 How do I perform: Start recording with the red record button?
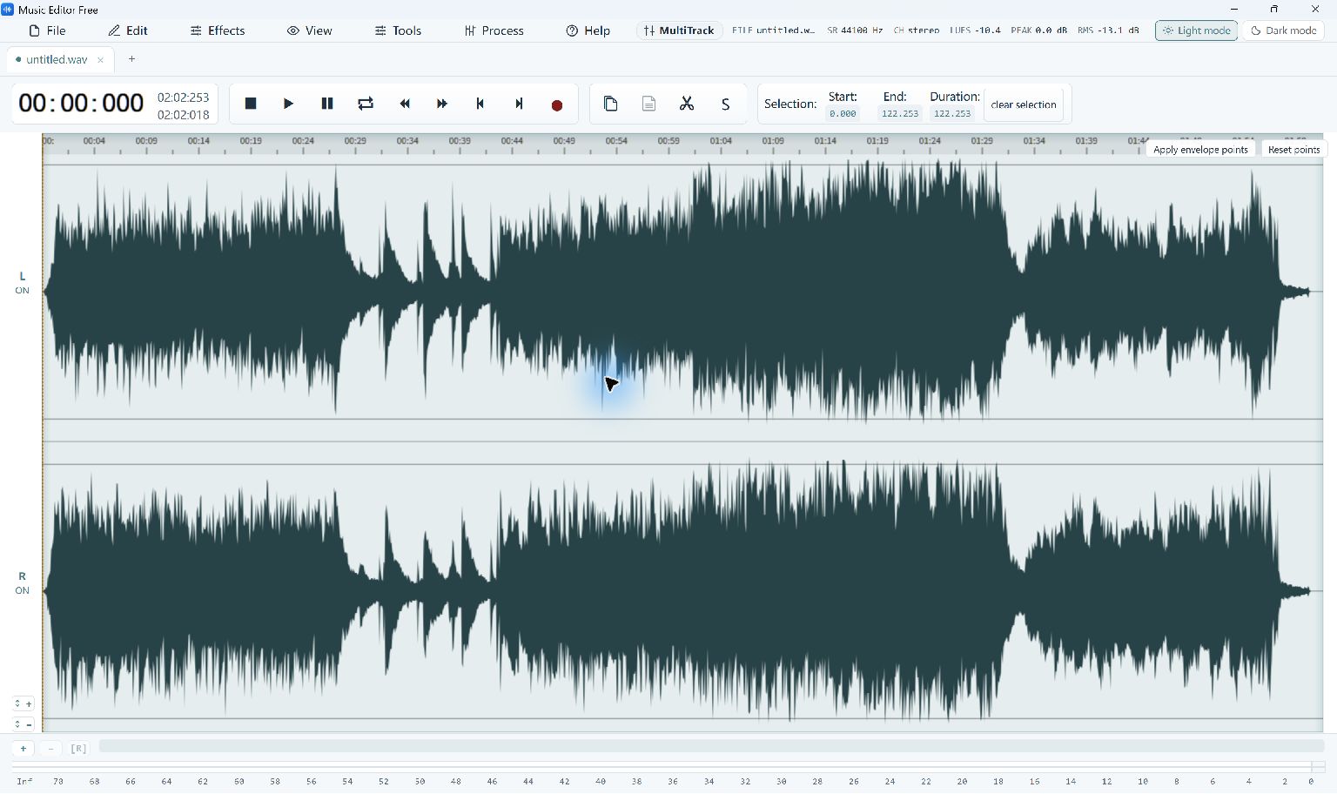pos(557,104)
